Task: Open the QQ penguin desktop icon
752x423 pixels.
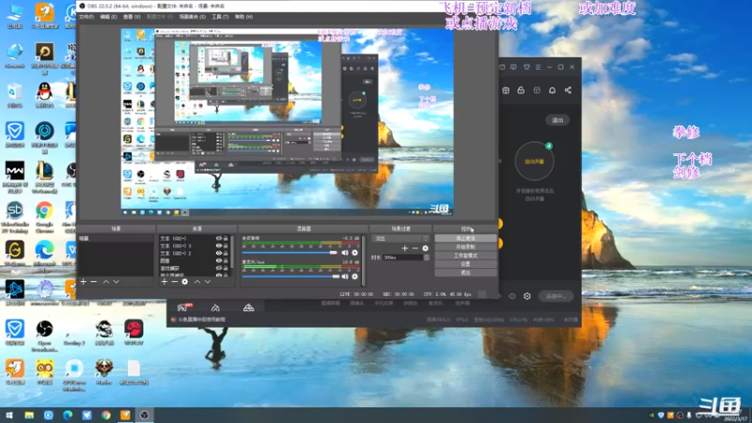Action: [44, 94]
